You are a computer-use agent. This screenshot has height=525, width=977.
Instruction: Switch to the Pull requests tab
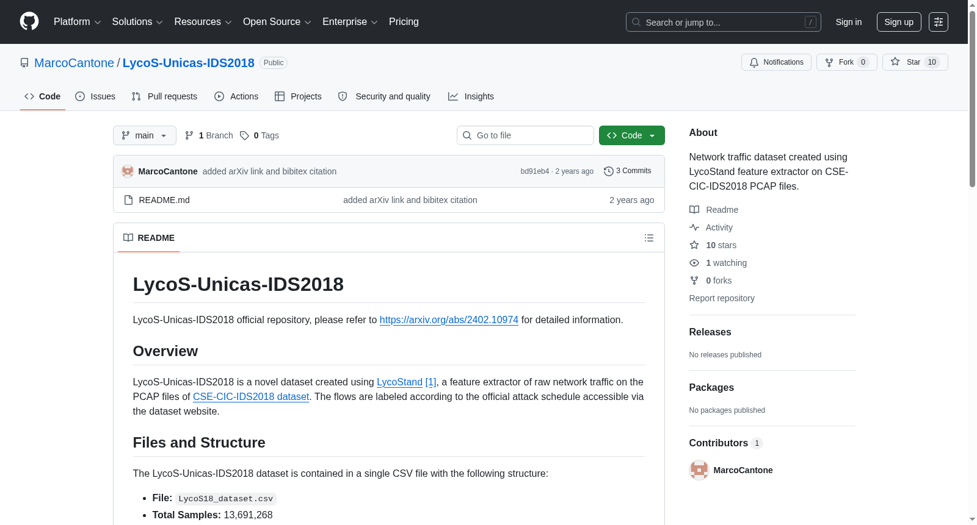click(164, 96)
